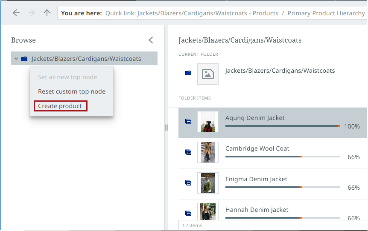The height and width of the screenshot is (231, 368).
Task: Choose Reset custom top node
Action: pyautogui.click(x=71, y=91)
